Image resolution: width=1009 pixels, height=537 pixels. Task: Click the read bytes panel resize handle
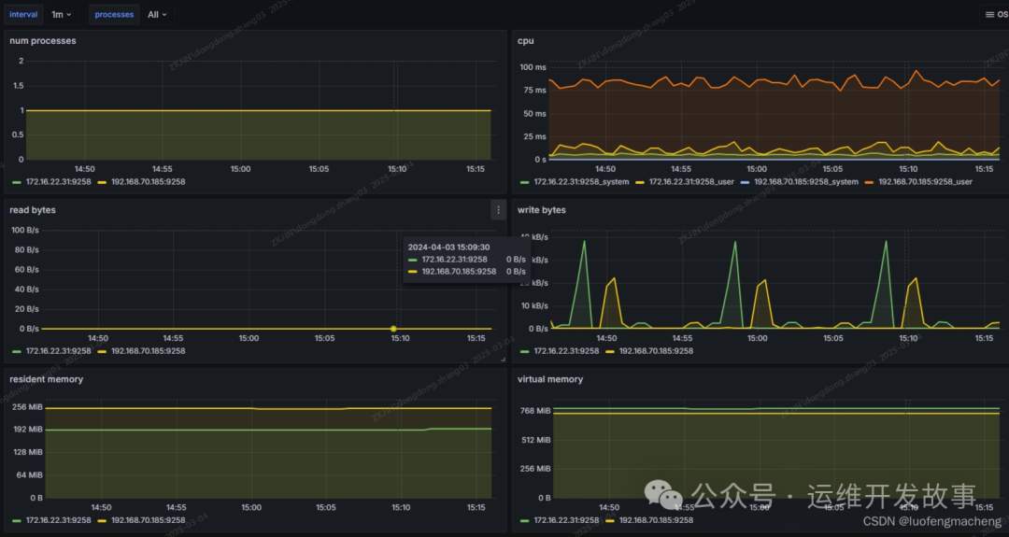(503, 360)
